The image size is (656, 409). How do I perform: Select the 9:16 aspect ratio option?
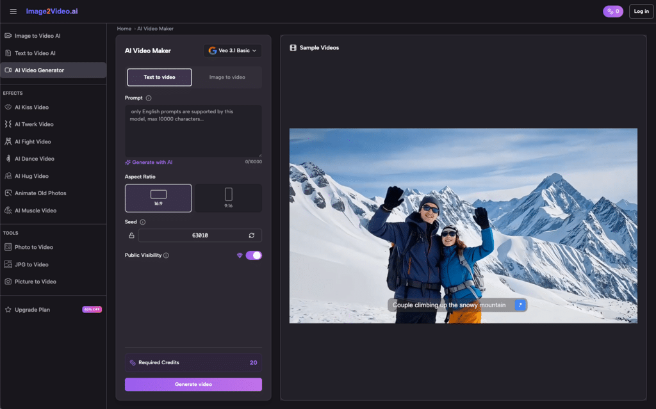[228, 198]
